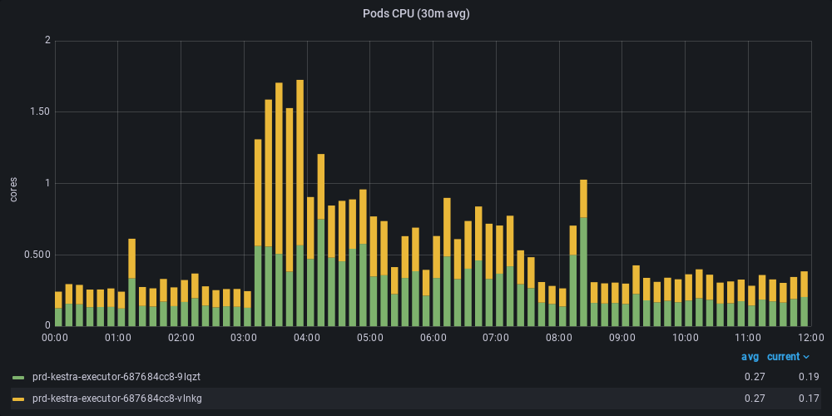The height and width of the screenshot is (416, 832).
Task: Click the 12:00 label on time axis
Action: [810, 338]
